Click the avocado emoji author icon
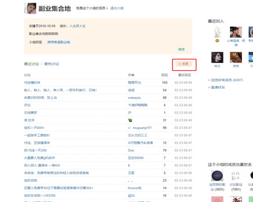 (130, 120)
